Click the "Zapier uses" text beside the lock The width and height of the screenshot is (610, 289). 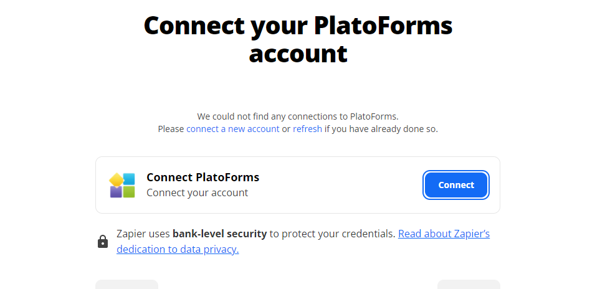pyautogui.click(x=143, y=234)
